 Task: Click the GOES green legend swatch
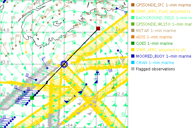click(x=133, y=44)
